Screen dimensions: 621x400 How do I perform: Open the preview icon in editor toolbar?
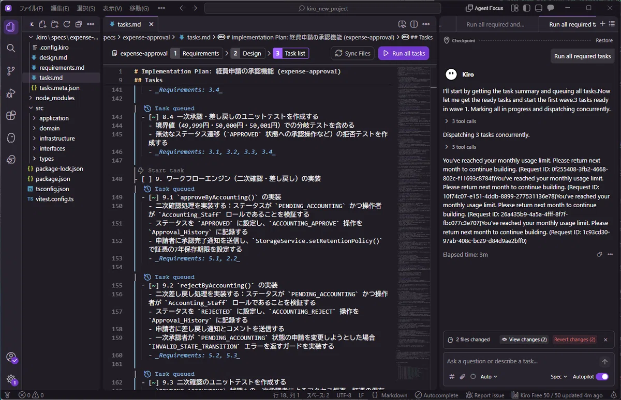(x=402, y=24)
